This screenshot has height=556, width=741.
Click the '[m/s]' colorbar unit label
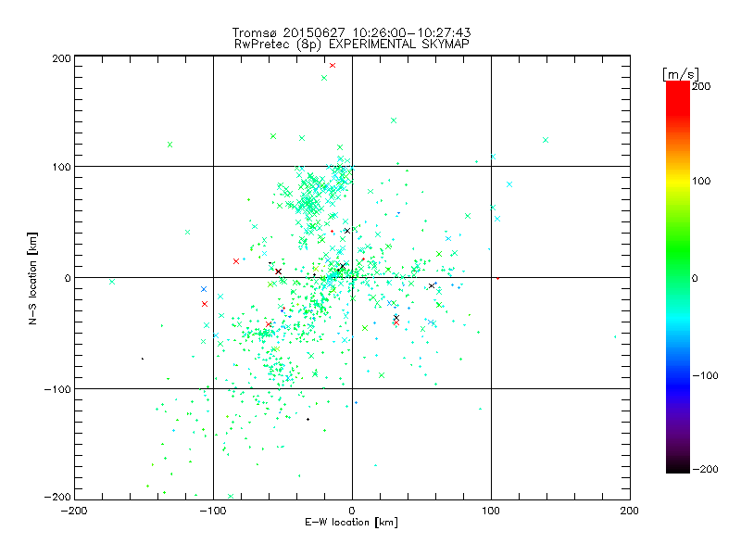pyautogui.click(x=681, y=74)
